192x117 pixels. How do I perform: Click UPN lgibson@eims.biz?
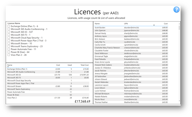131,88
